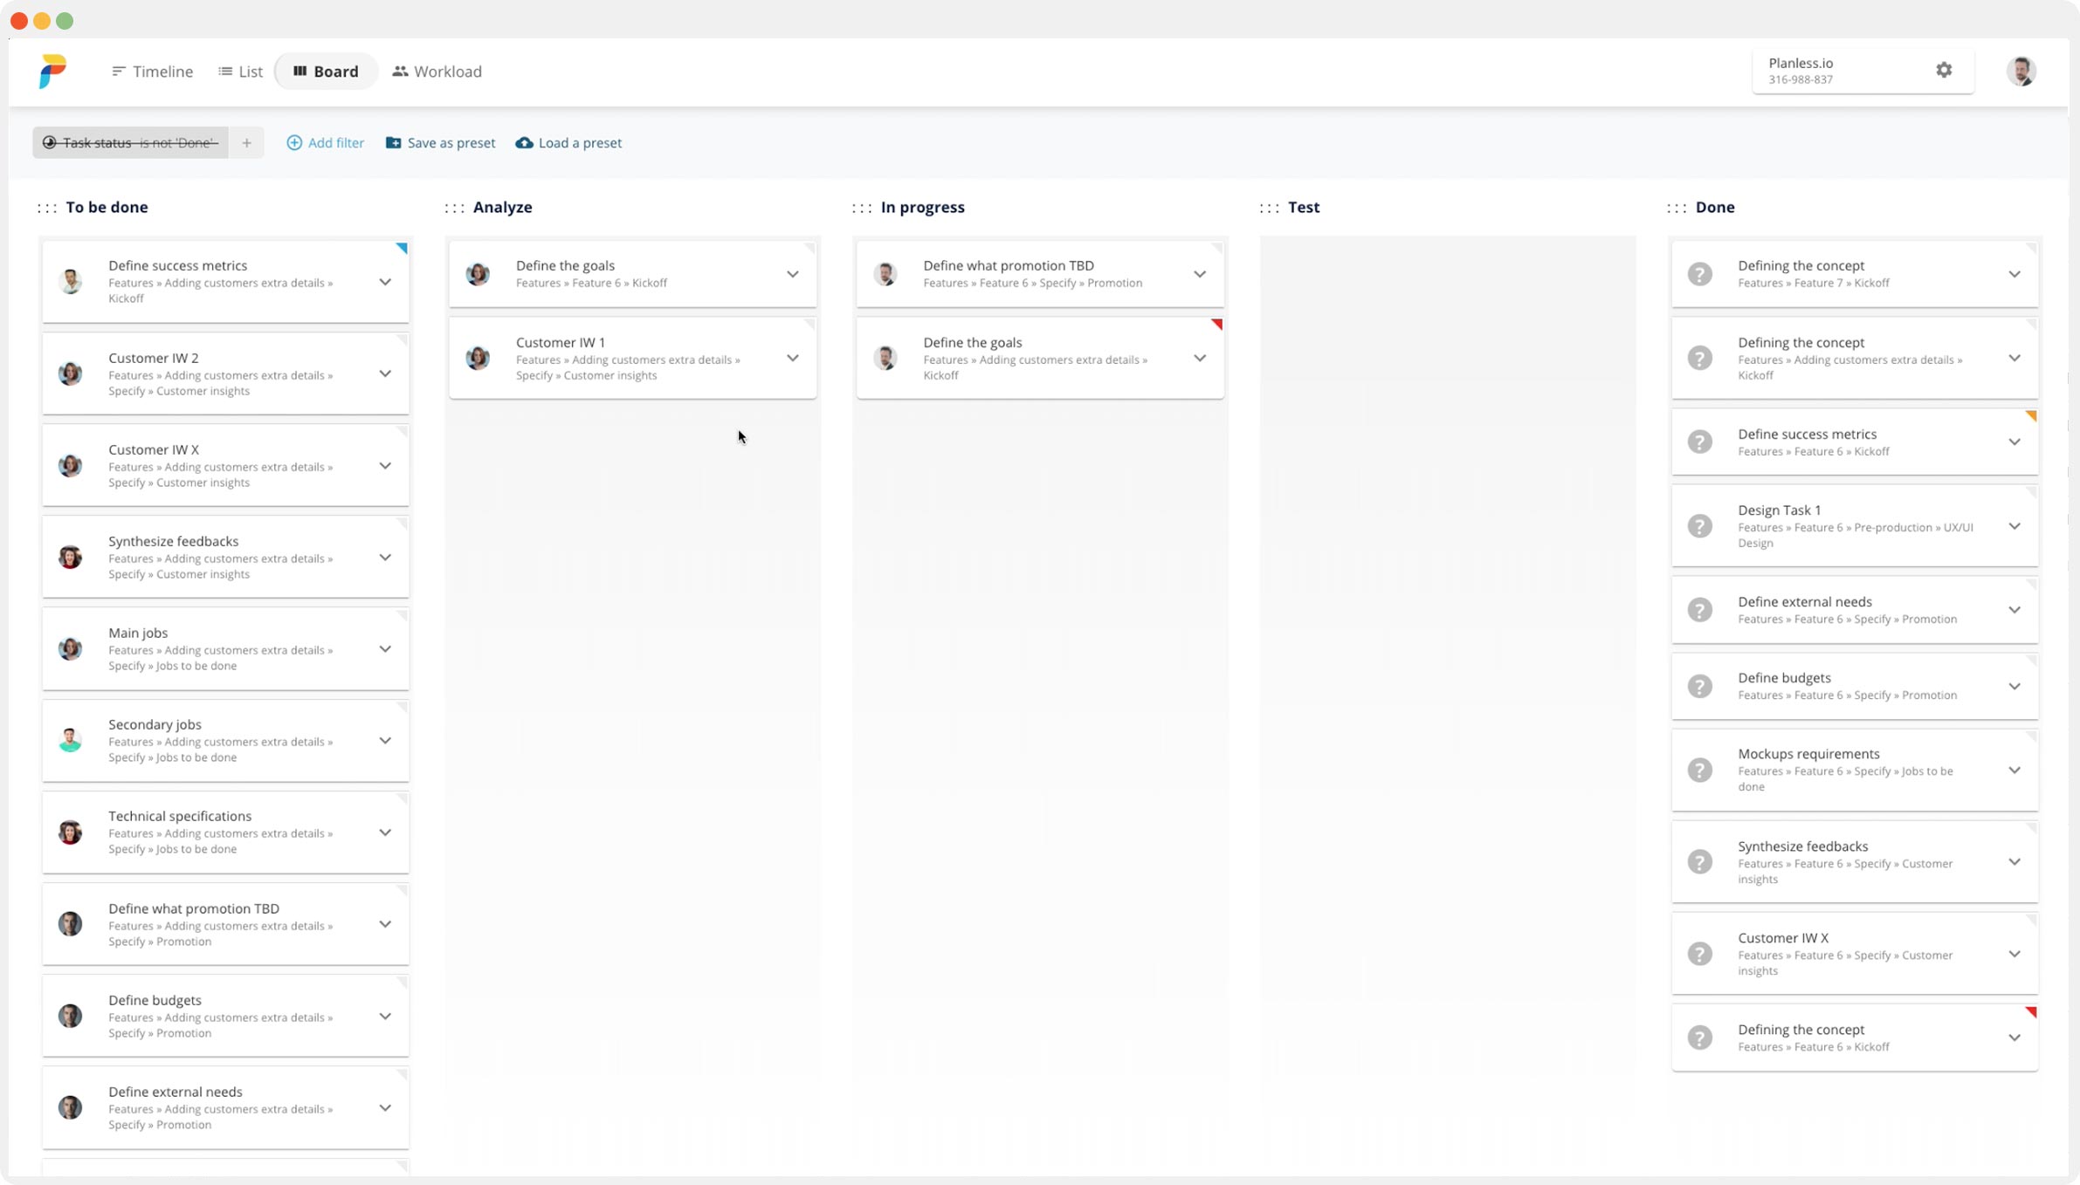Switch to the Timeline view
2080x1185 pixels.
[153, 72]
